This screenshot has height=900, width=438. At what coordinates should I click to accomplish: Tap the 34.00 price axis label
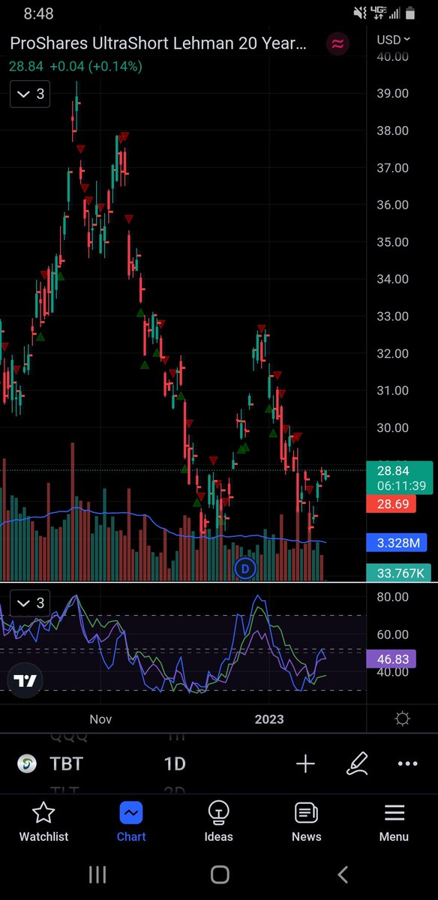click(392, 279)
